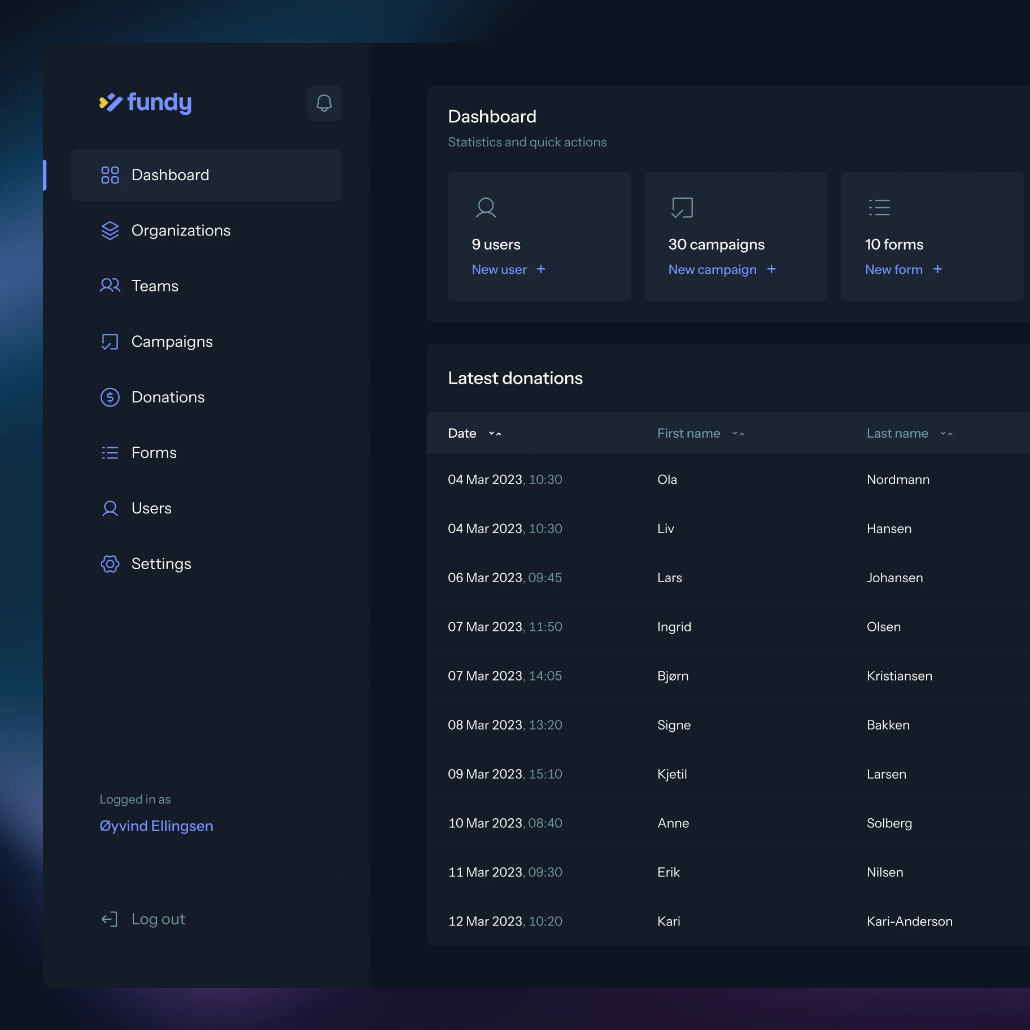
Task: Select the 10 forms card
Action: click(x=932, y=237)
